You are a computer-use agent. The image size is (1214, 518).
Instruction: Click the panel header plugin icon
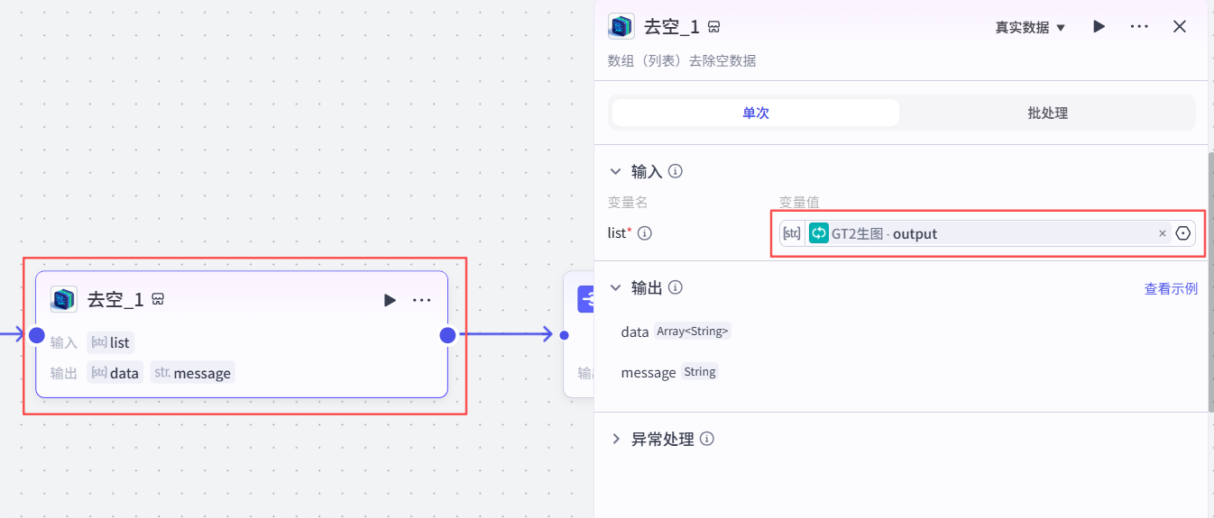pyautogui.click(x=621, y=26)
